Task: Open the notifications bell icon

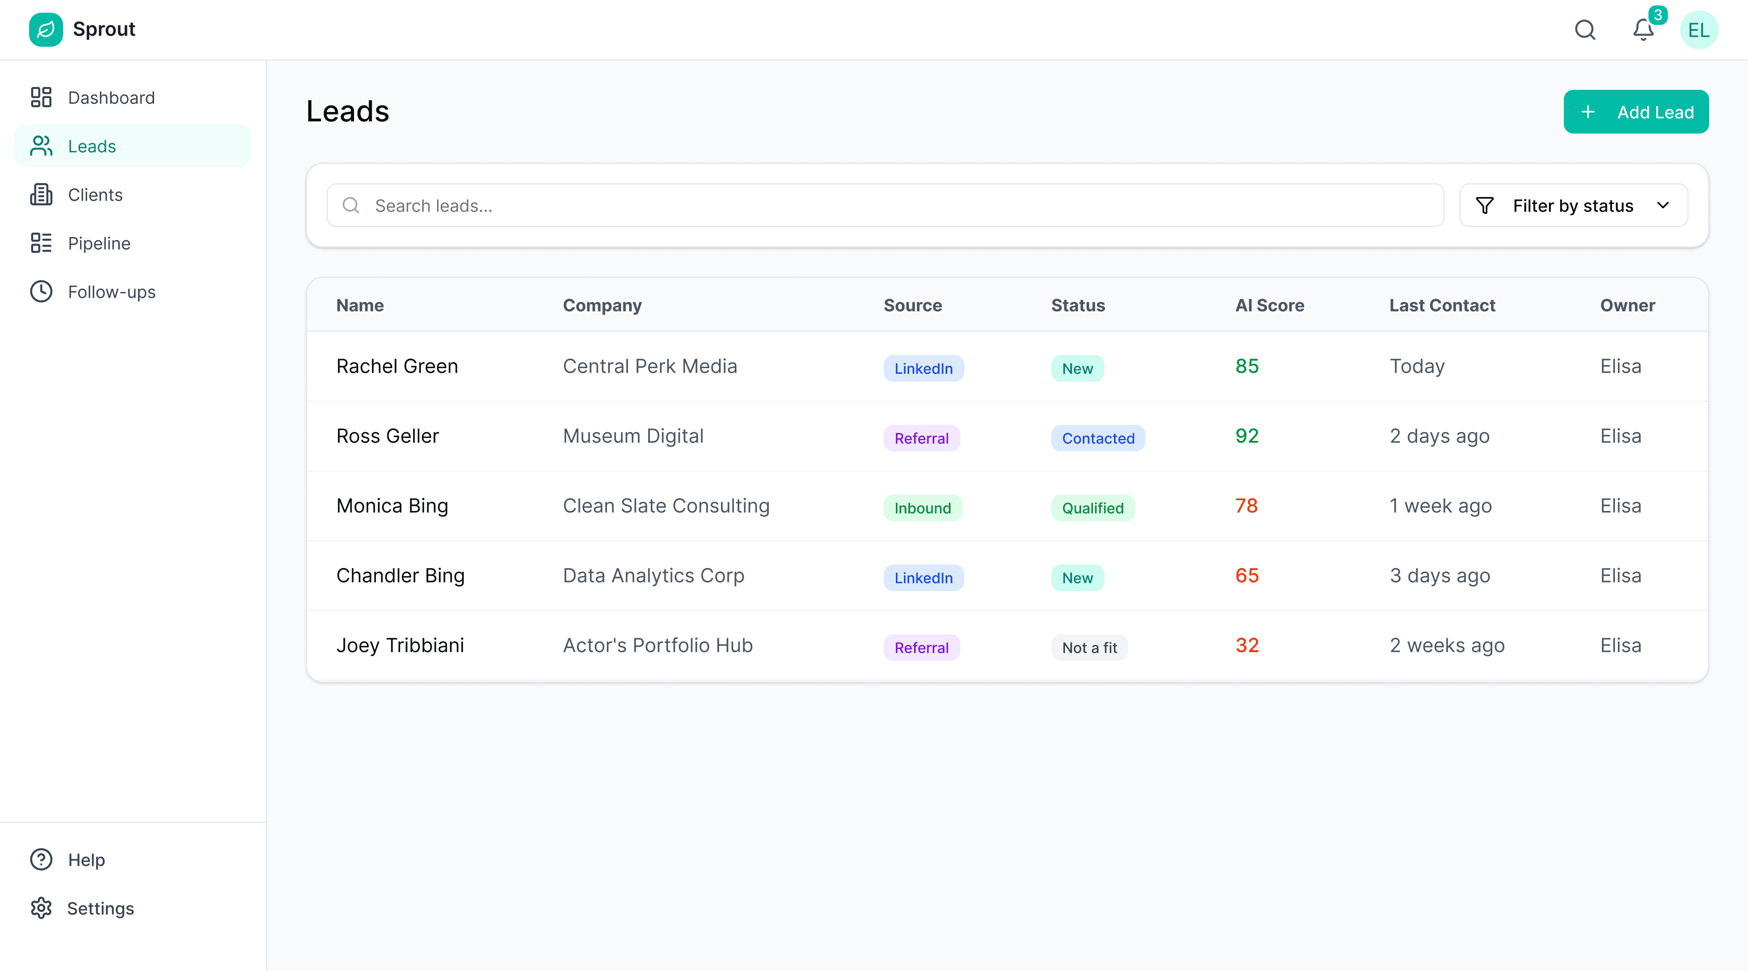Action: [x=1643, y=30]
